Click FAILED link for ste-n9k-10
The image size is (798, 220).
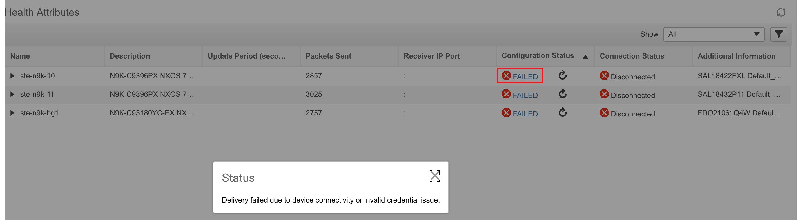[x=525, y=77]
